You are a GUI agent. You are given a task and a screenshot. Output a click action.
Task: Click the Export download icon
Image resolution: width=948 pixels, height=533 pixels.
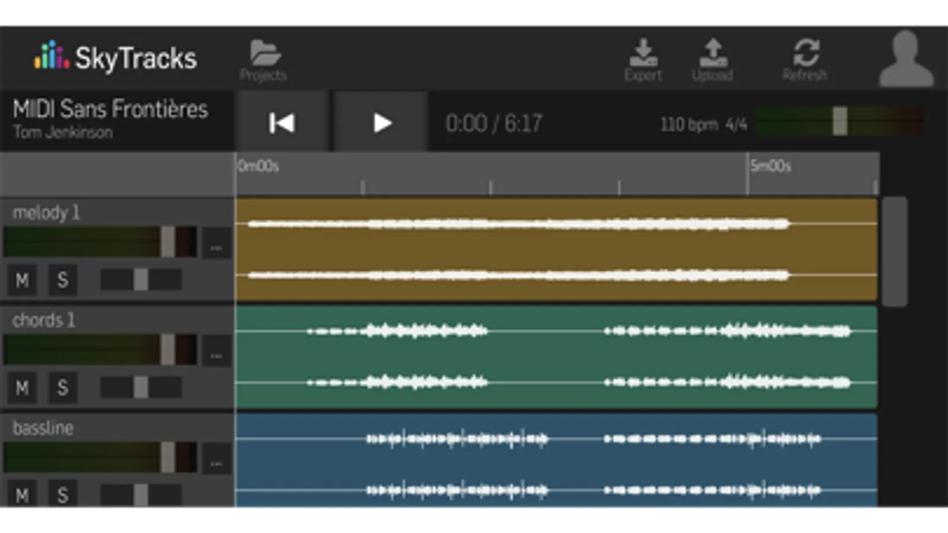click(643, 53)
